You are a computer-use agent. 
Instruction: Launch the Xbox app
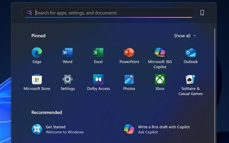pyautogui.click(x=160, y=79)
